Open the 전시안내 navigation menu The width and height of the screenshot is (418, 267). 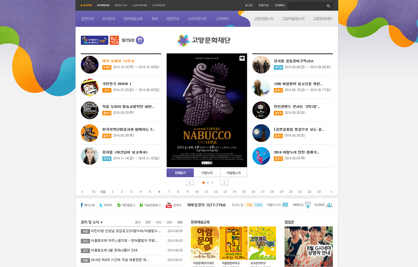coord(109,19)
